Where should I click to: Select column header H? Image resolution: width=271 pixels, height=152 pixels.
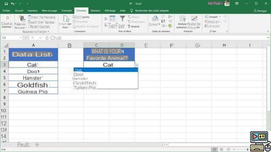pos(224,45)
